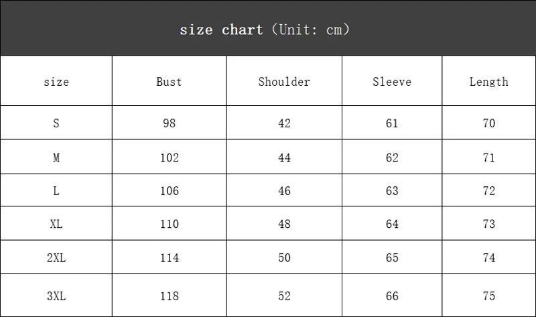Click sleeve value 64 for size XL
Screen dimensions: 536x317
[x=392, y=224]
